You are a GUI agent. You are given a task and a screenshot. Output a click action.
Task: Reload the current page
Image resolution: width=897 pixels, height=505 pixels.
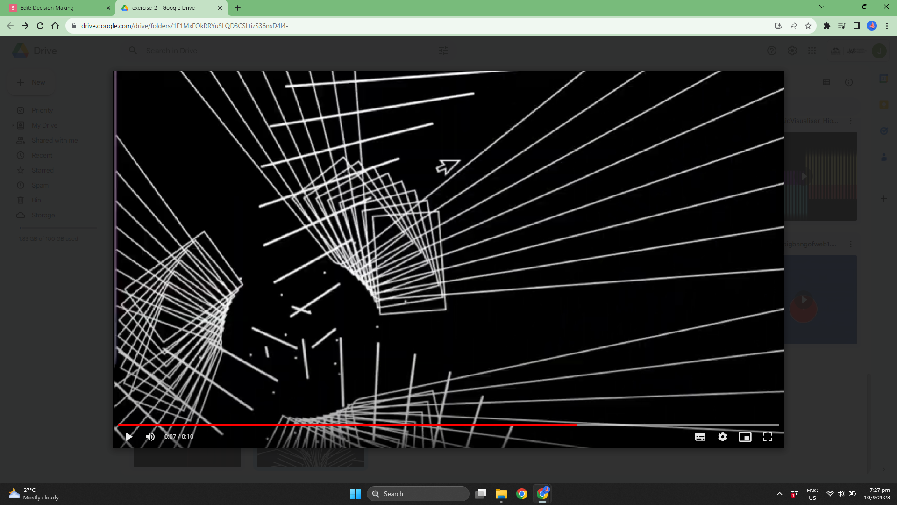tap(40, 26)
